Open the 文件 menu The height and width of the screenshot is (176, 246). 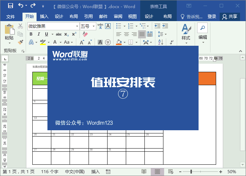[x=11, y=17]
